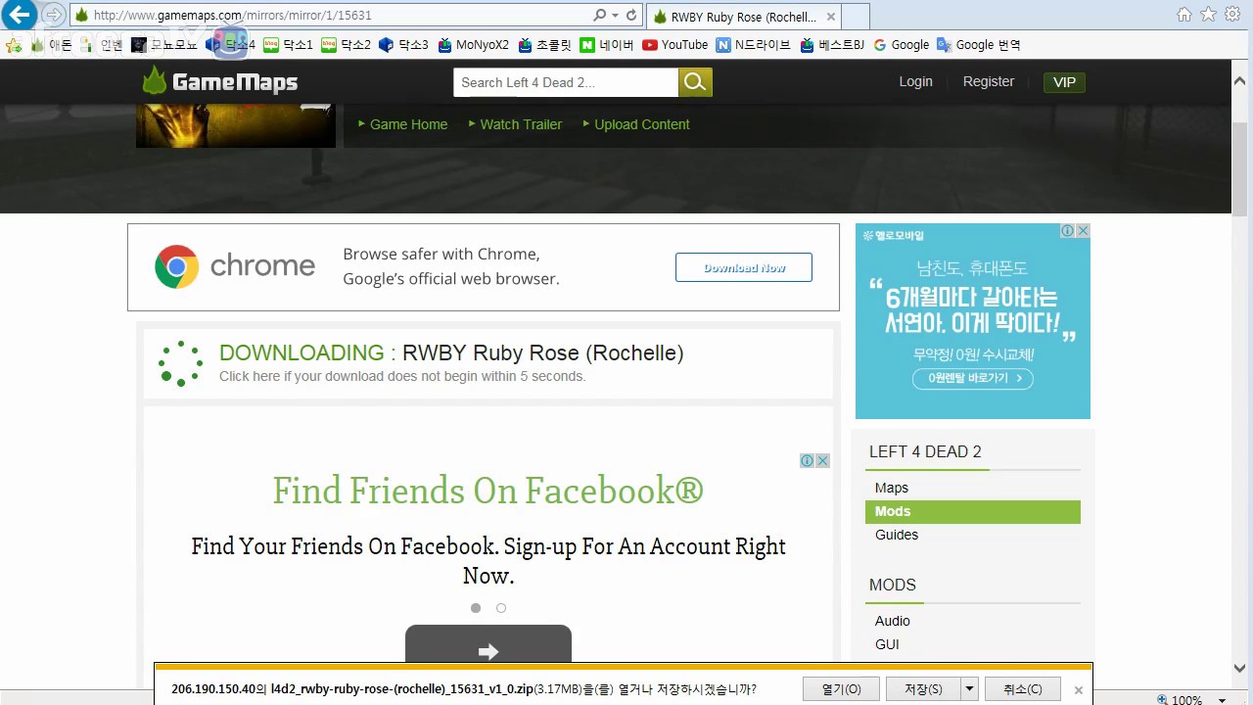Select the Mods sidebar item
1253x705 pixels.
[973, 511]
